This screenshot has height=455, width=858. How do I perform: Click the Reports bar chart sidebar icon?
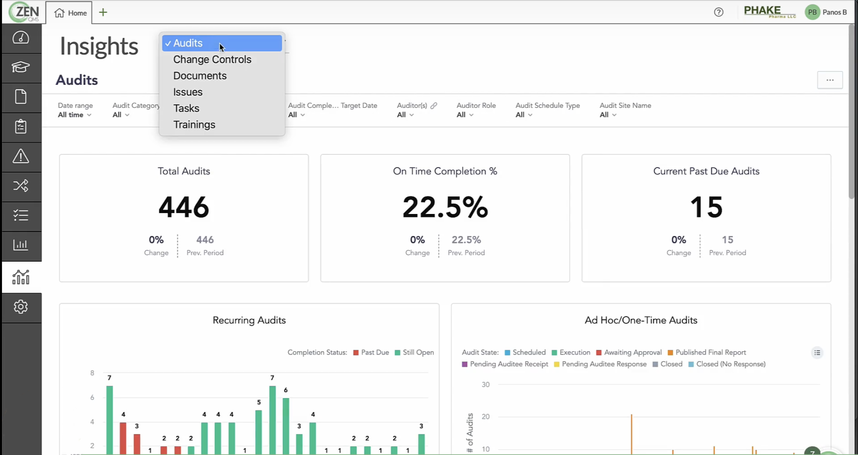[x=21, y=245]
